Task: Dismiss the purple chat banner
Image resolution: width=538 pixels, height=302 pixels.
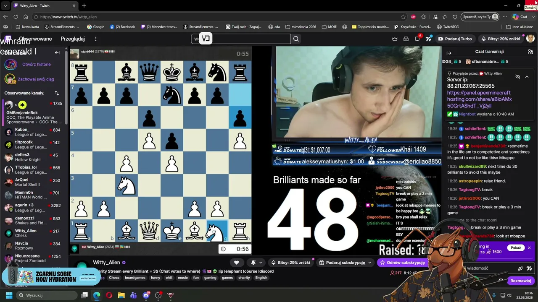Action: coord(529,248)
